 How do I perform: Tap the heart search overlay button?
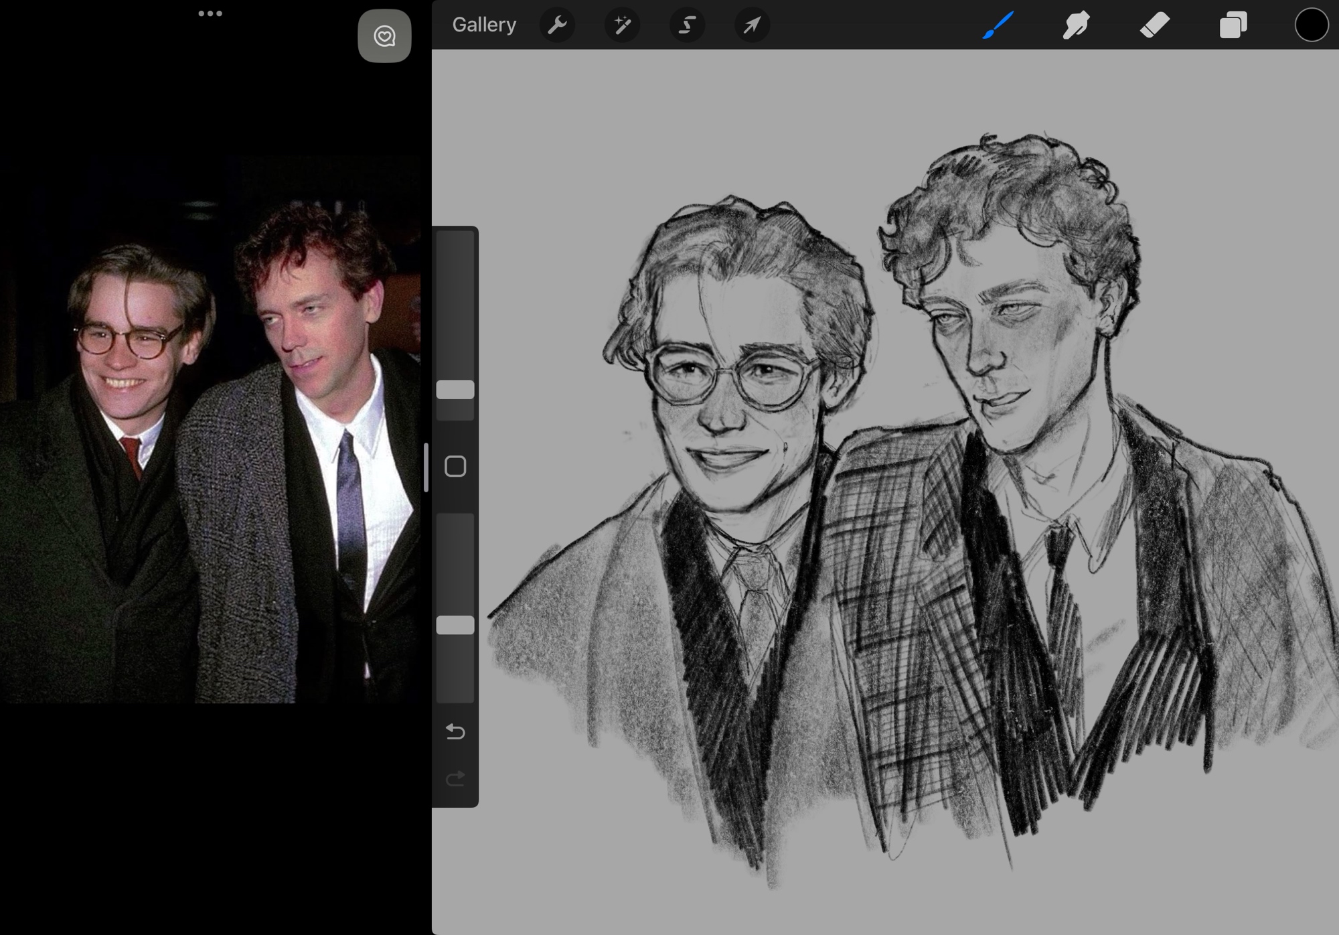[384, 36]
